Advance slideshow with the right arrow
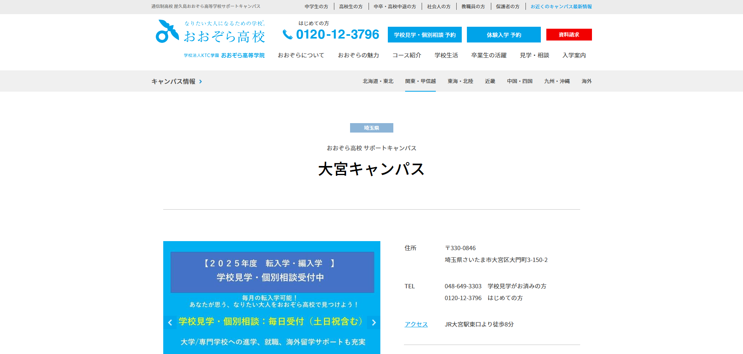The width and height of the screenshot is (743, 354). click(x=374, y=323)
